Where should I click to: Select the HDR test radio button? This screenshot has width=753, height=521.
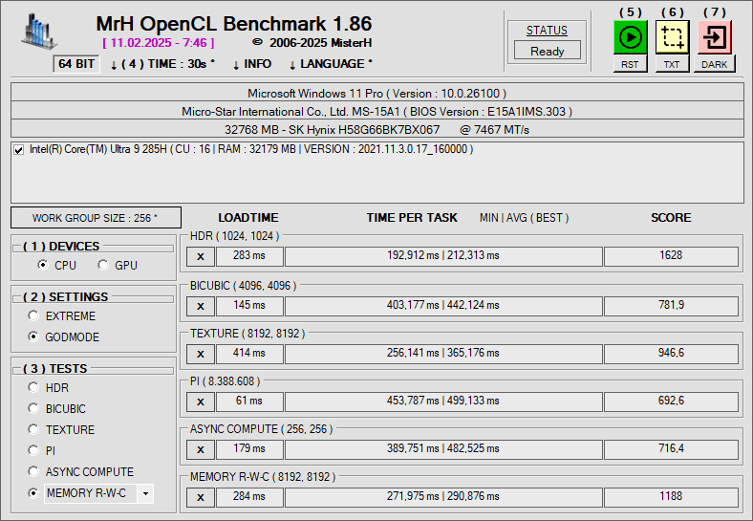(x=33, y=387)
